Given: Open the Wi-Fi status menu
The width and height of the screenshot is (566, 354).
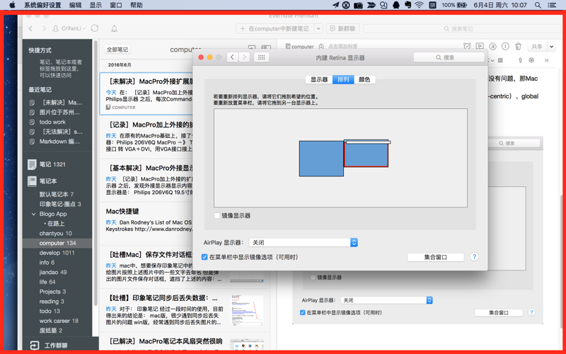Looking at the screenshot, I should pos(419,5).
